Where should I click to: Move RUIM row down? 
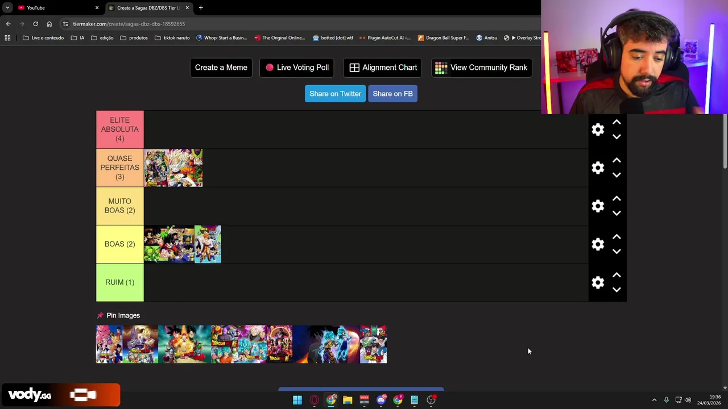[x=617, y=290]
